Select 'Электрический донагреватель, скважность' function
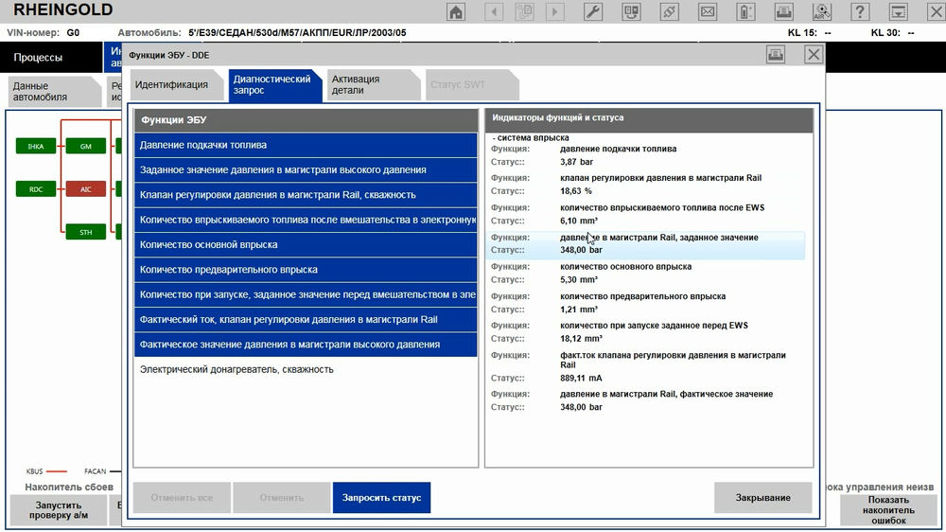The image size is (946, 532). tap(236, 369)
